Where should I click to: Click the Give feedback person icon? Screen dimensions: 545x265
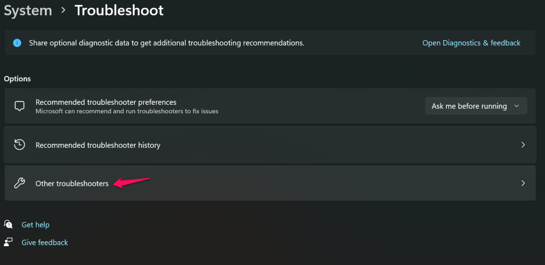coord(9,242)
